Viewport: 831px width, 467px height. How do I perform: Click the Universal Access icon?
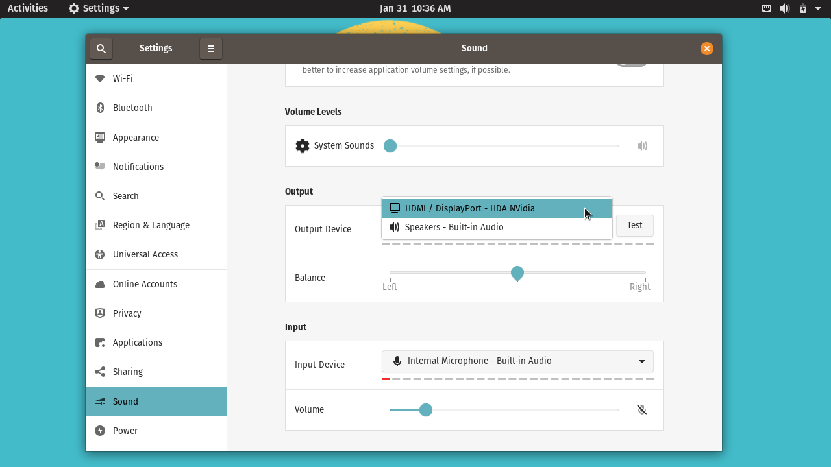100,254
